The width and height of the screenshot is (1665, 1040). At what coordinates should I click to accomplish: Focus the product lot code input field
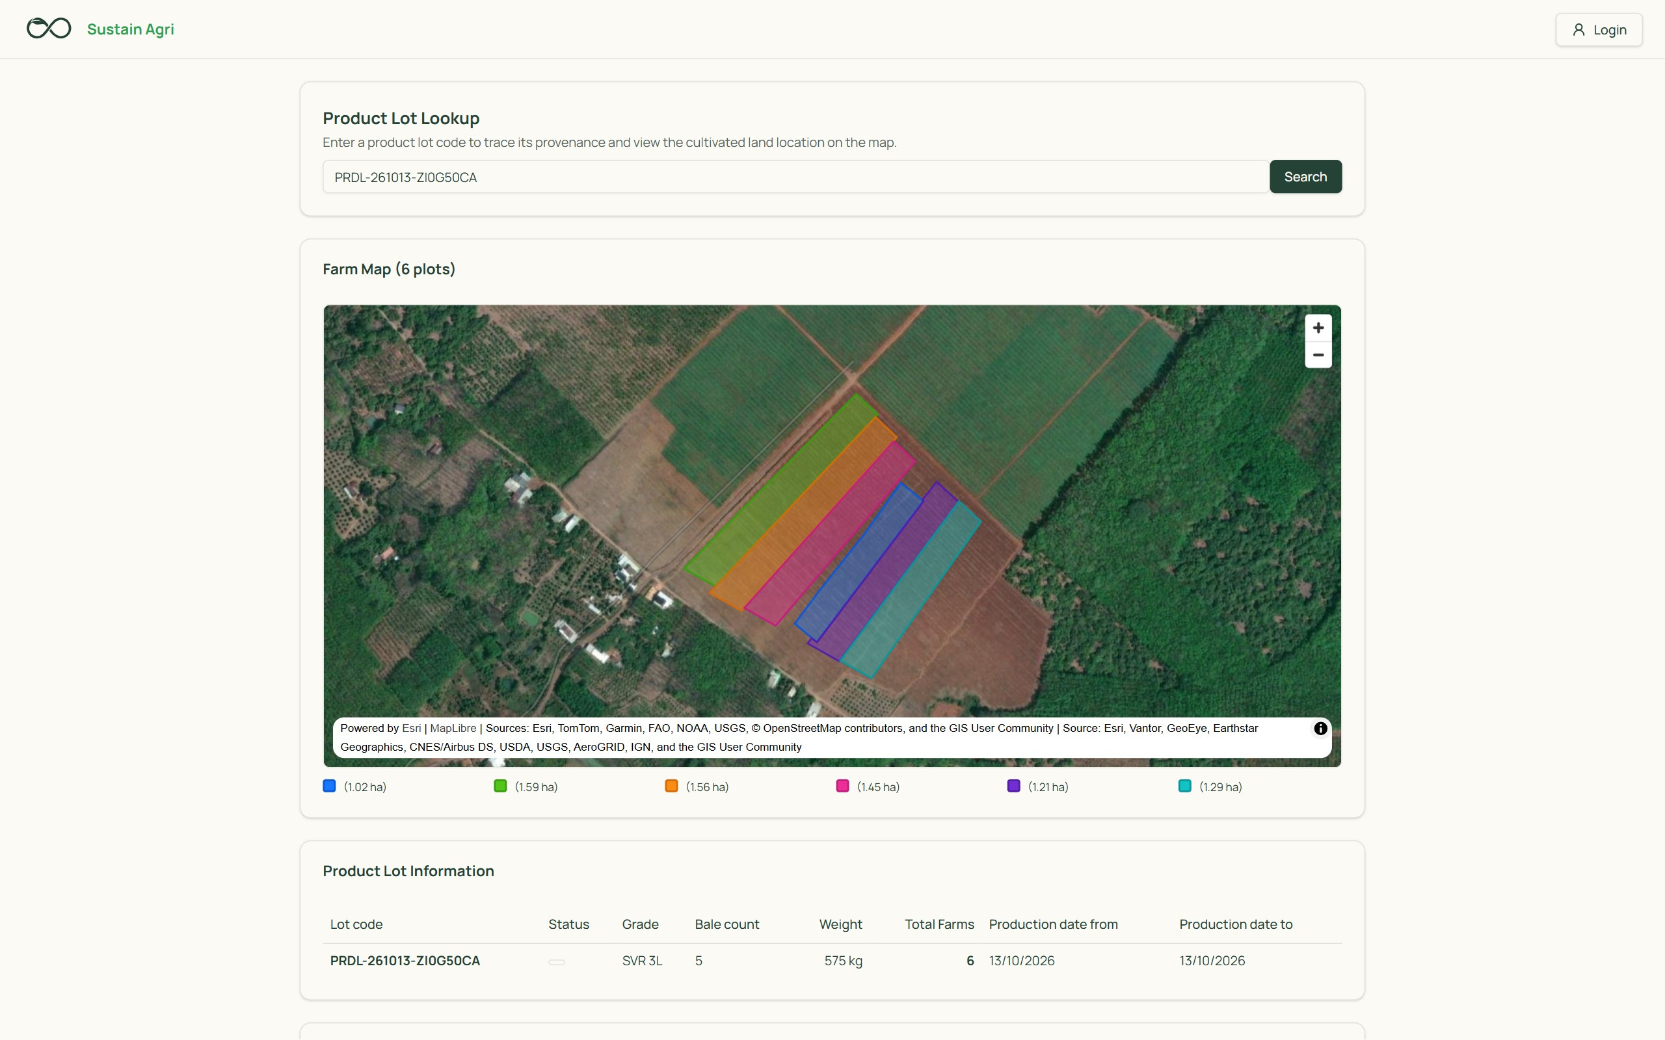pos(795,177)
